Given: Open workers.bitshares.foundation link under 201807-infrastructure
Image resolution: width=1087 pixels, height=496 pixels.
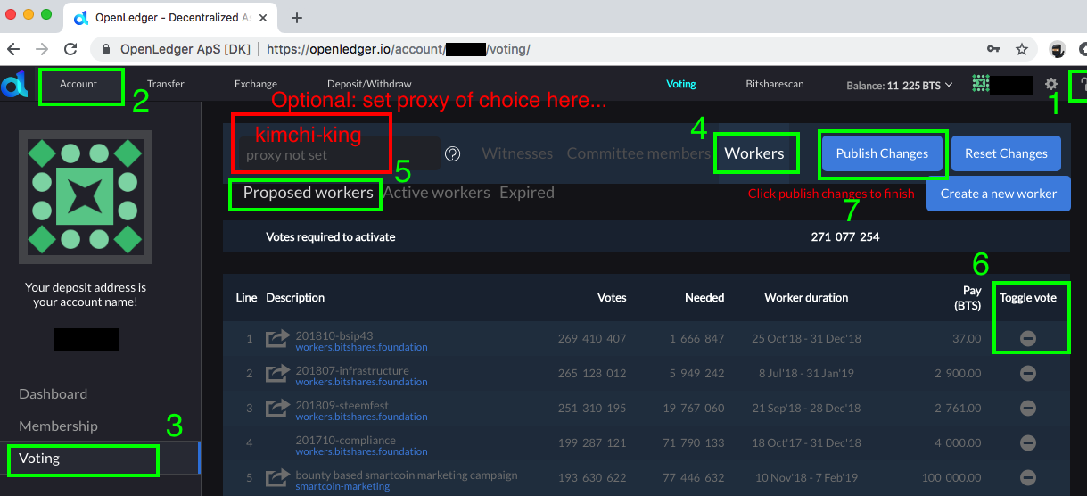Looking at the screenshot, I should [361, 382].
